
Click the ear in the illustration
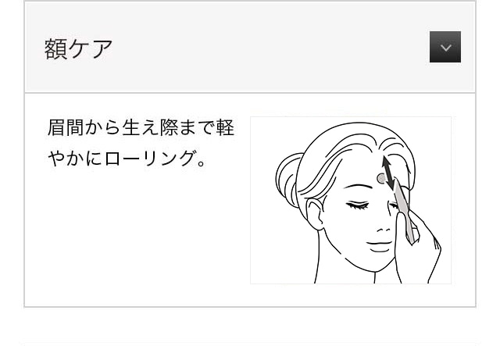314,214
